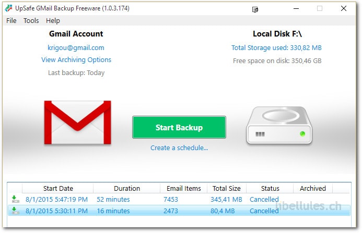This screenshot has width=362, height=233.
Task: Open the Total Storage used link
Action: (276, 47)
